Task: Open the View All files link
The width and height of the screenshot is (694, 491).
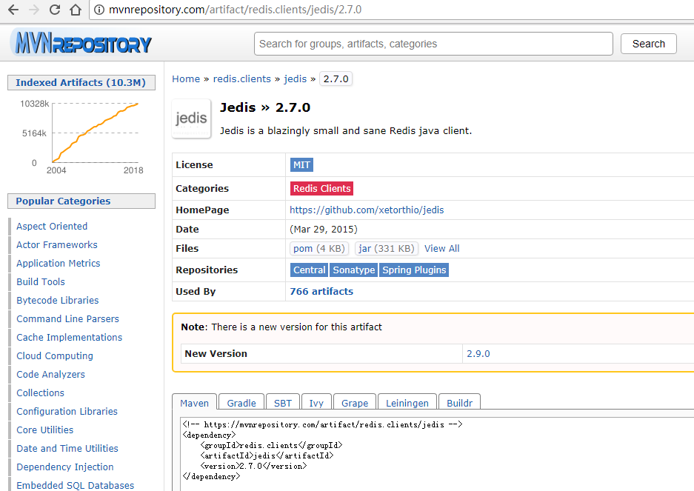Action: (441, 248)
